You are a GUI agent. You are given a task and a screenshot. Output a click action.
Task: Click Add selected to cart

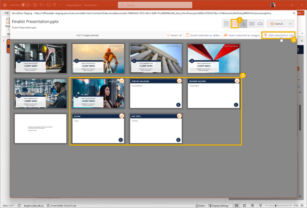point(278,35)
